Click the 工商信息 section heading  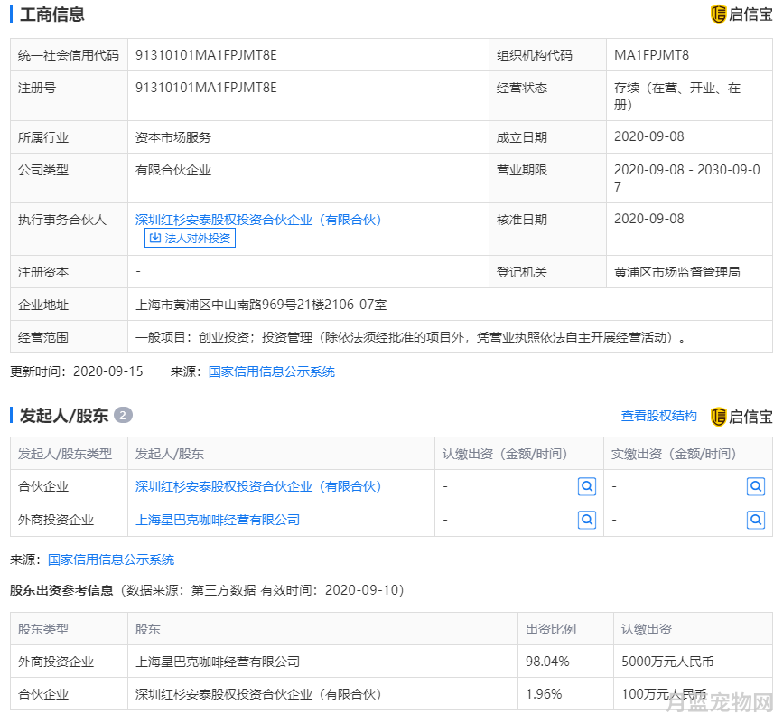[x=52, y=14]
